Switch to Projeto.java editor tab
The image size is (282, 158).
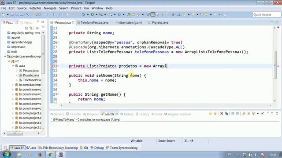pyautogui.click(x=158, y=22)
